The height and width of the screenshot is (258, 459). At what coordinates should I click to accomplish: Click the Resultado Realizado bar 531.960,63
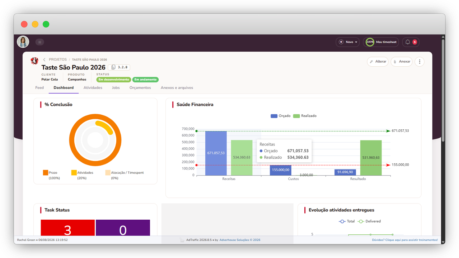tap(371, 158)
